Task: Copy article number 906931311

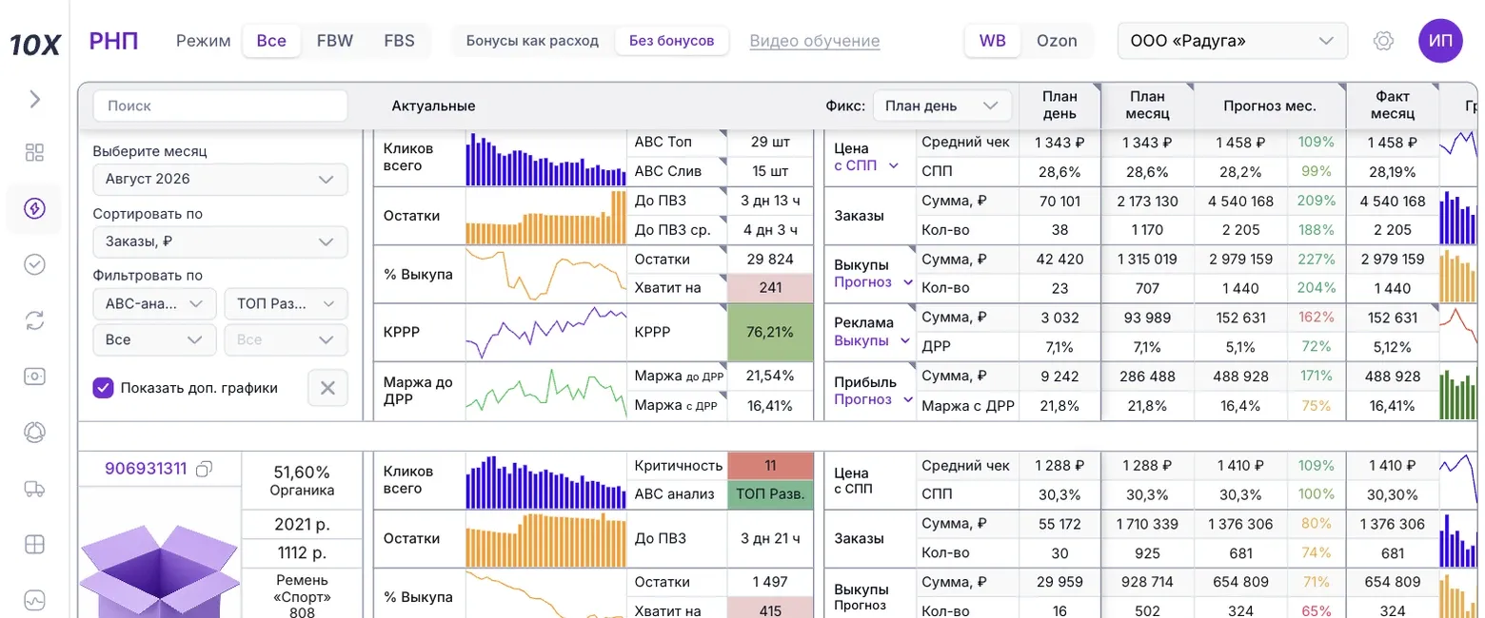Action: point(204,469)
